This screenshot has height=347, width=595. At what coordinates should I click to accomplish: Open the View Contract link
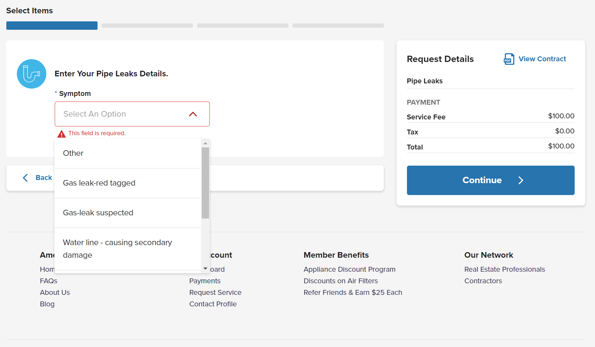(542, 59)
